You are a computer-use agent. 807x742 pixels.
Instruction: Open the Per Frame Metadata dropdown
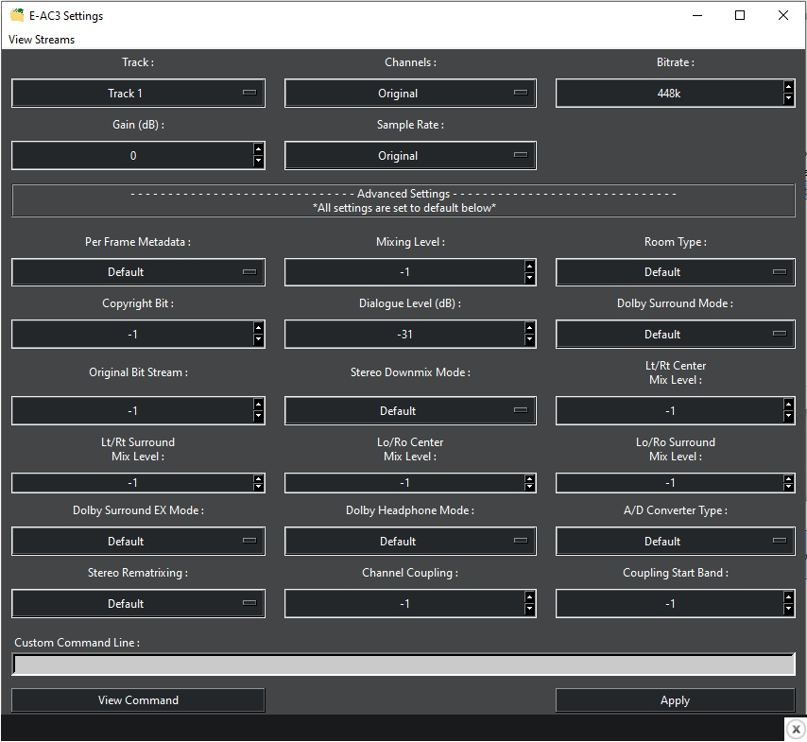tap(138, 272)
